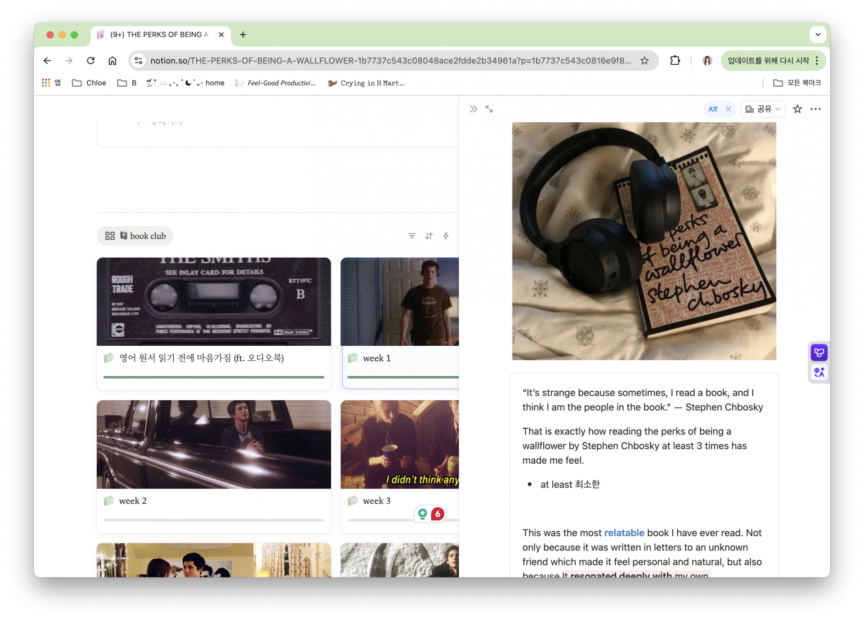
Task: Click the address bar URL field
Action: (x=391, y=61)
